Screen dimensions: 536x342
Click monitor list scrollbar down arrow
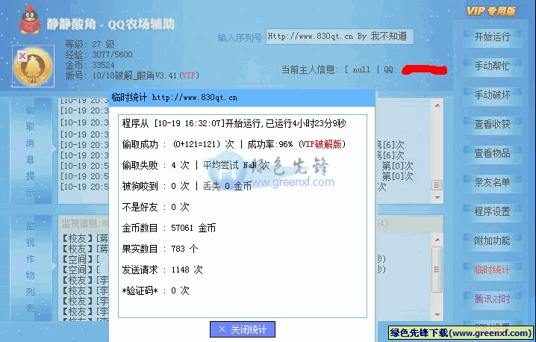(437, 314)
